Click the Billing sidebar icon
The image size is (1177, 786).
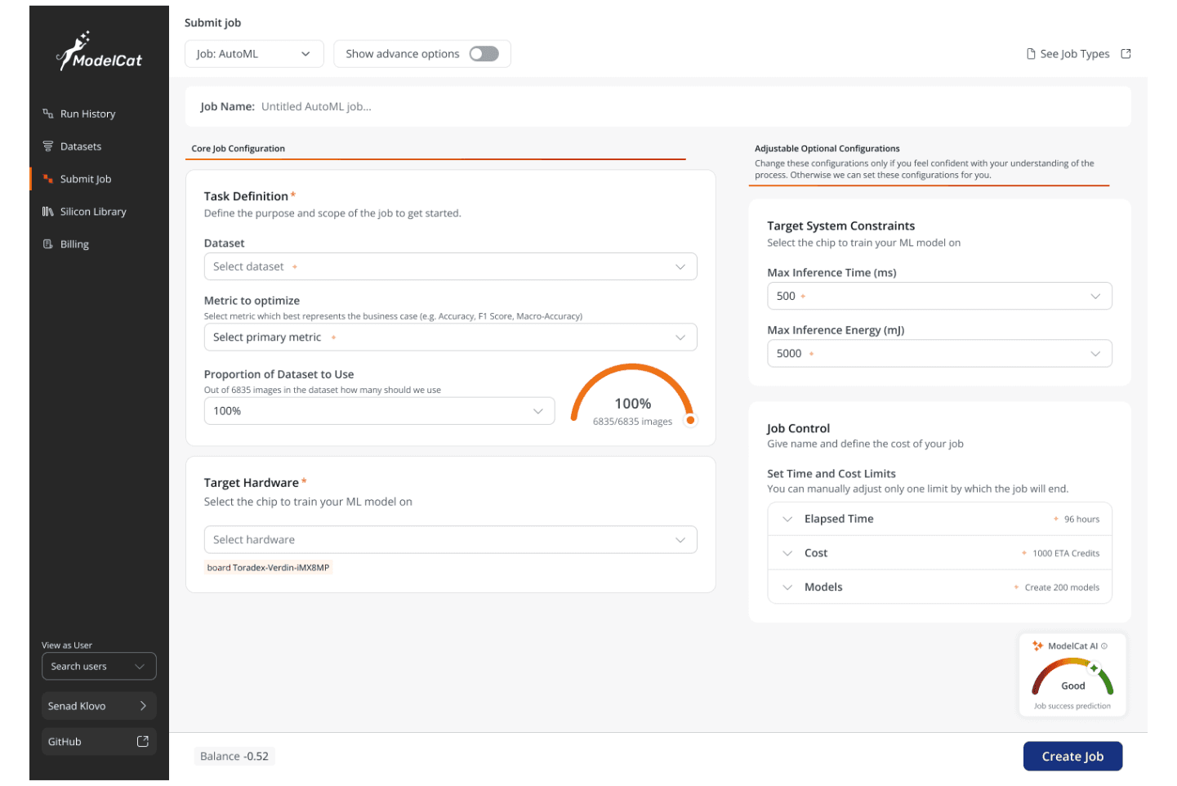pyautogui.click(x=48, y=244)
